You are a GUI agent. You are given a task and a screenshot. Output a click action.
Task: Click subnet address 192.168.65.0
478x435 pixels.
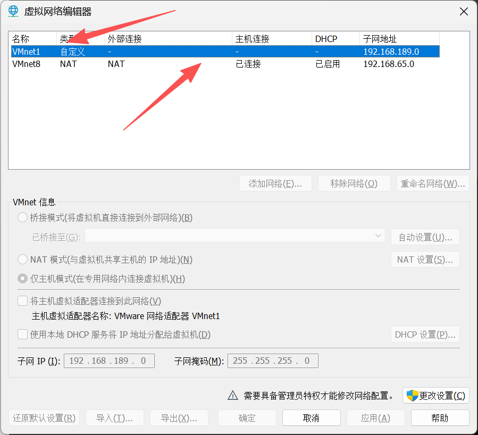[389, 64]
